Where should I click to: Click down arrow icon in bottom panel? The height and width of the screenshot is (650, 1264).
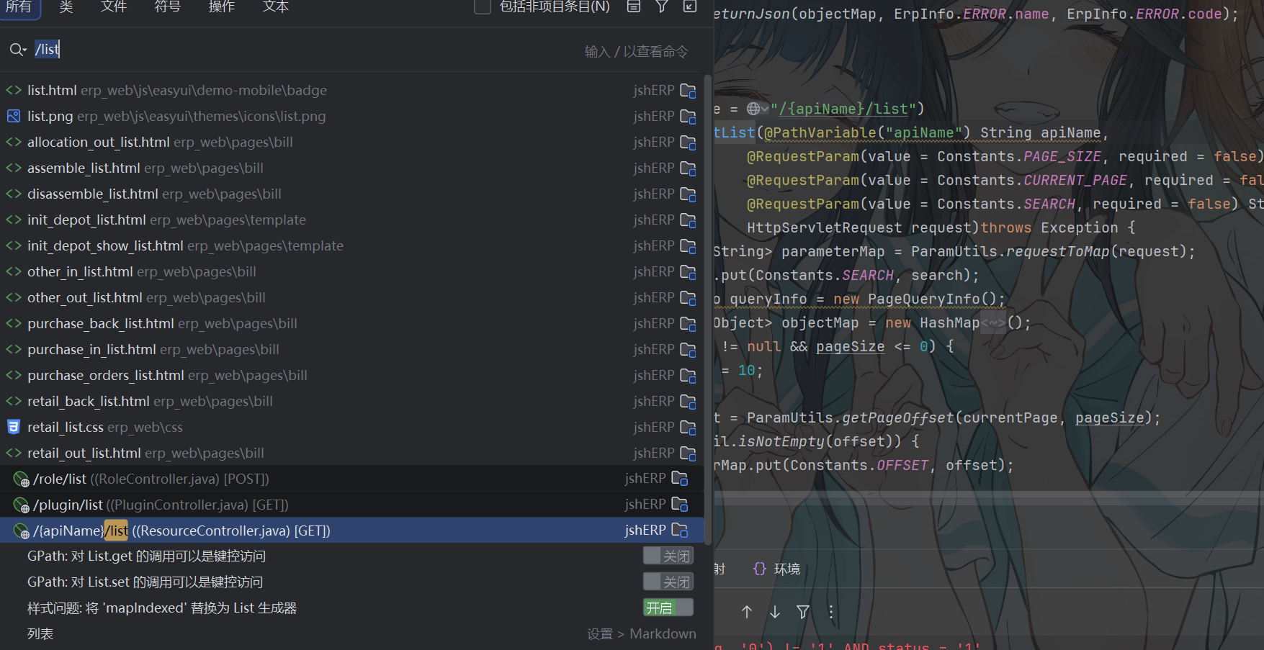[775, 612]
